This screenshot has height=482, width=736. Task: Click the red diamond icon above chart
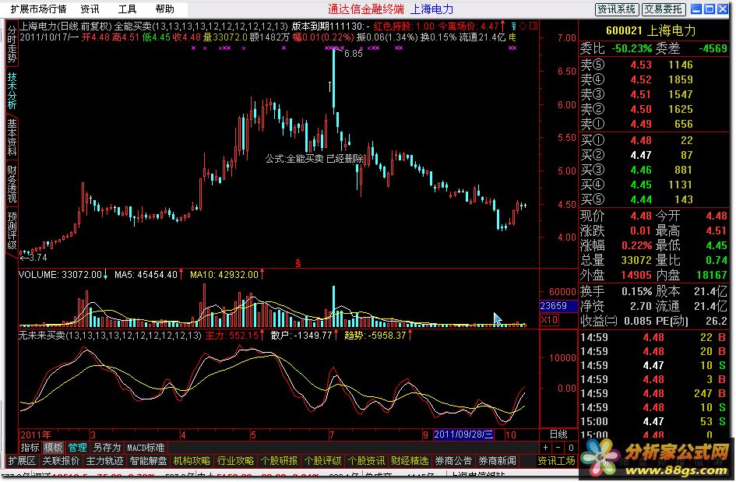[x=523, y=26]
